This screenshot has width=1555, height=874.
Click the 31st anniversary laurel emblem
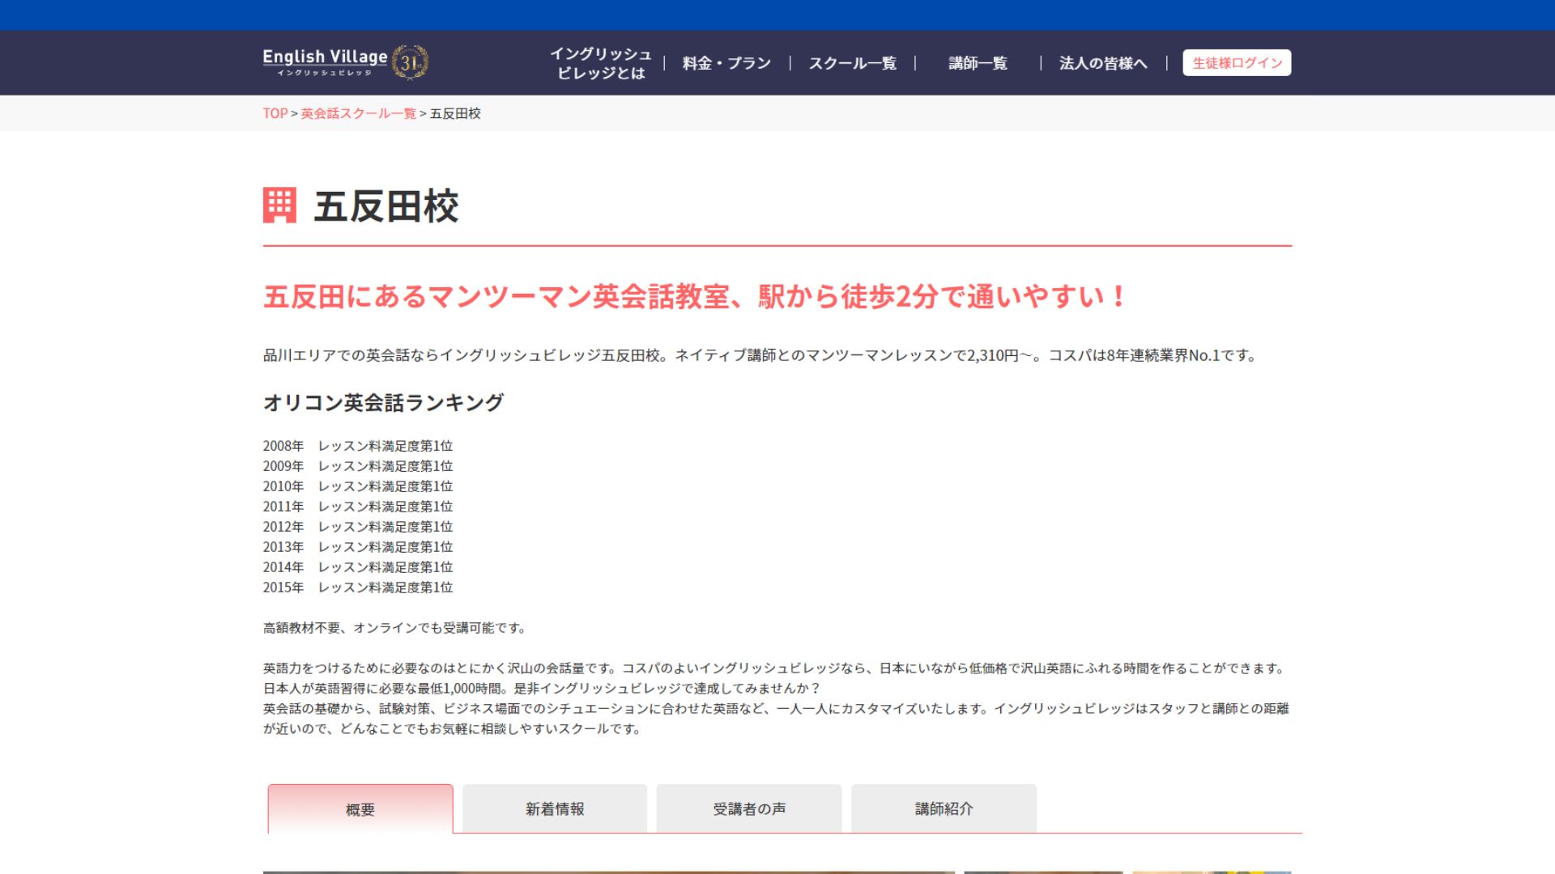point(410,62)
